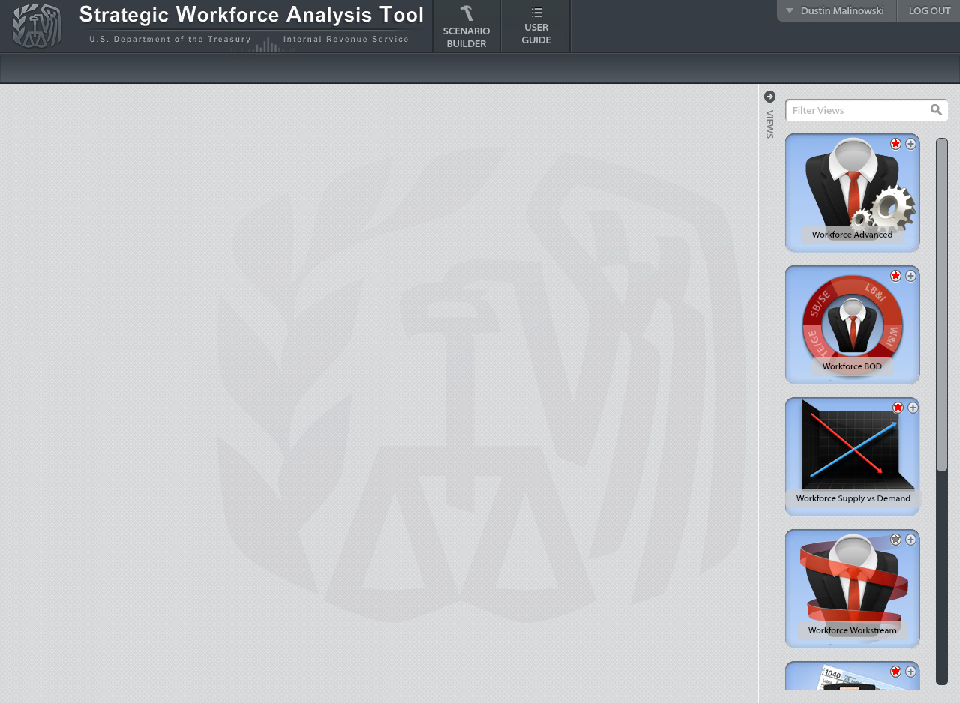
Task: Click the vertical VIEWS panel label
Action: point(769,124)
